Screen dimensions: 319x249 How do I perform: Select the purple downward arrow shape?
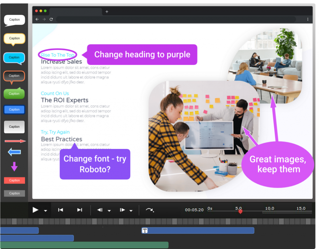[x=14, y=165]
